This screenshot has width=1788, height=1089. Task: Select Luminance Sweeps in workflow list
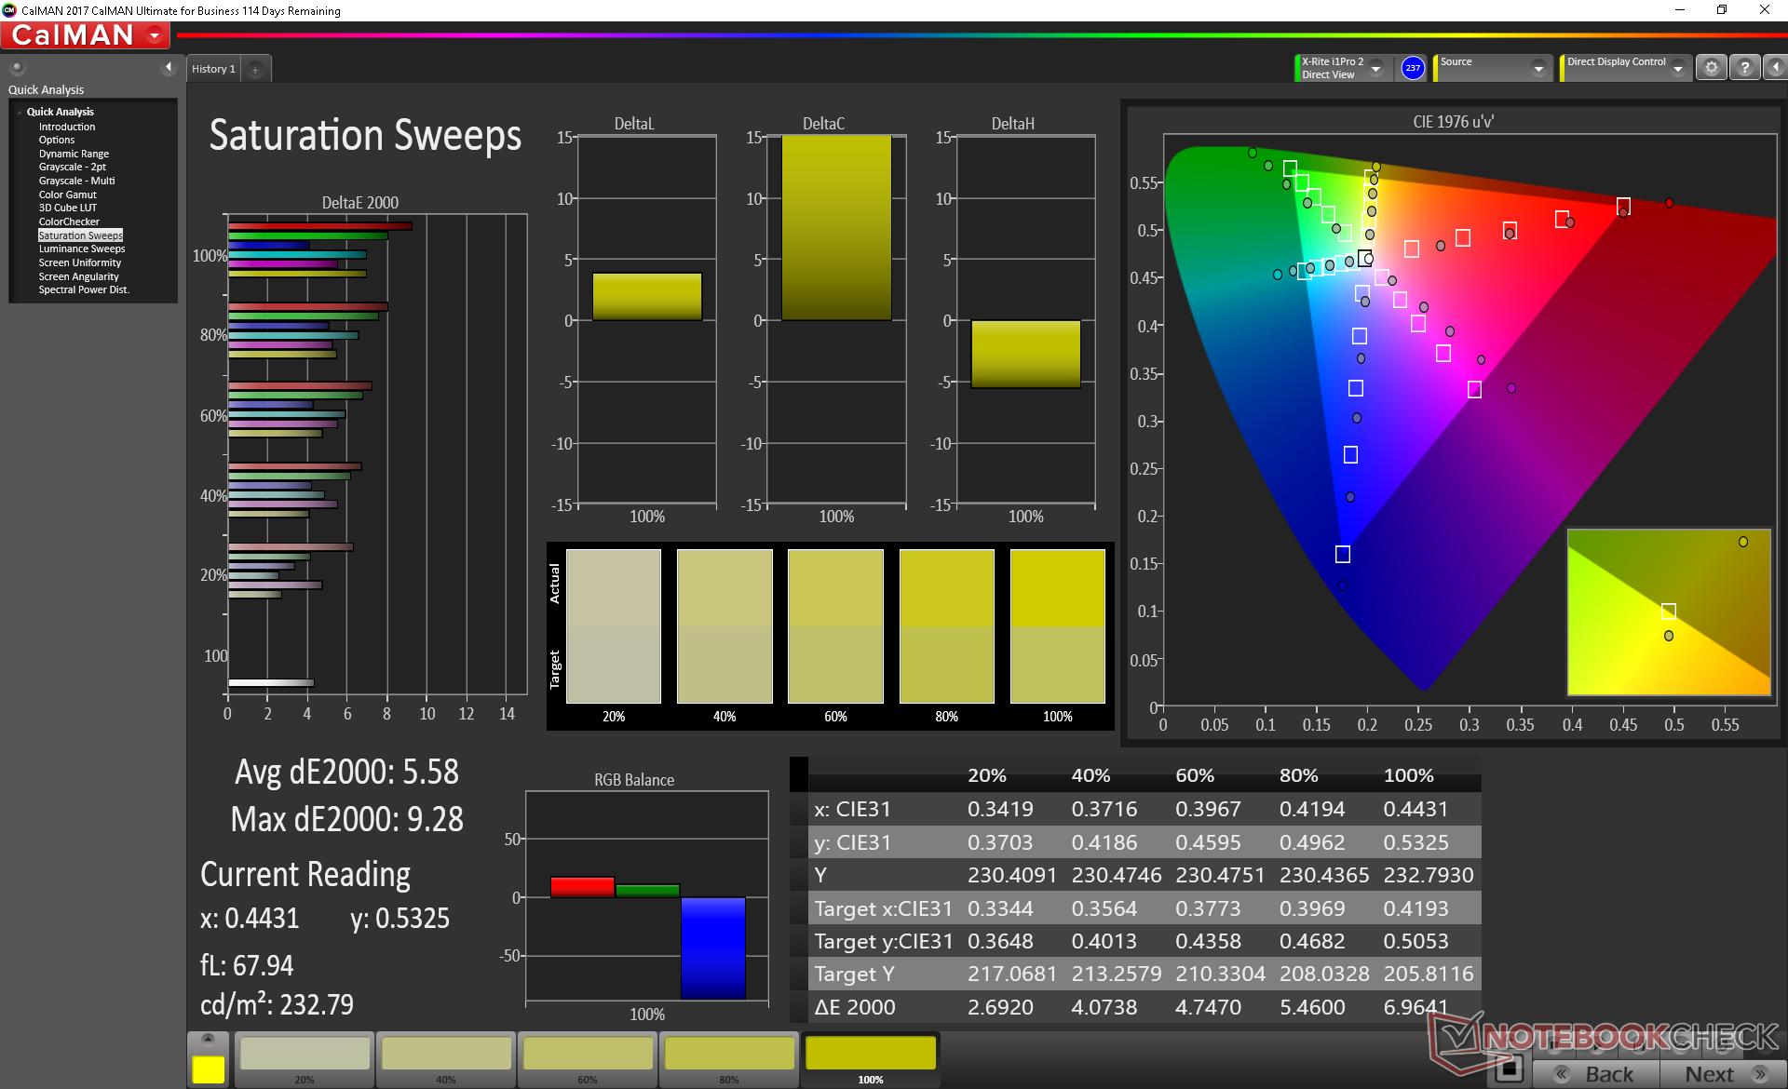tap(81, 249)
